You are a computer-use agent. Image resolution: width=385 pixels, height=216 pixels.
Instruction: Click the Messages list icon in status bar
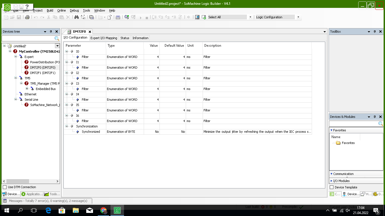click(x=5, y=201)
